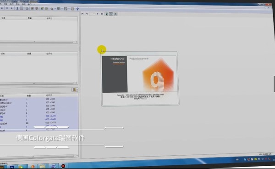275x169 pixels.
Task: Click the quantity value 10 in job list
Action: 27,123
